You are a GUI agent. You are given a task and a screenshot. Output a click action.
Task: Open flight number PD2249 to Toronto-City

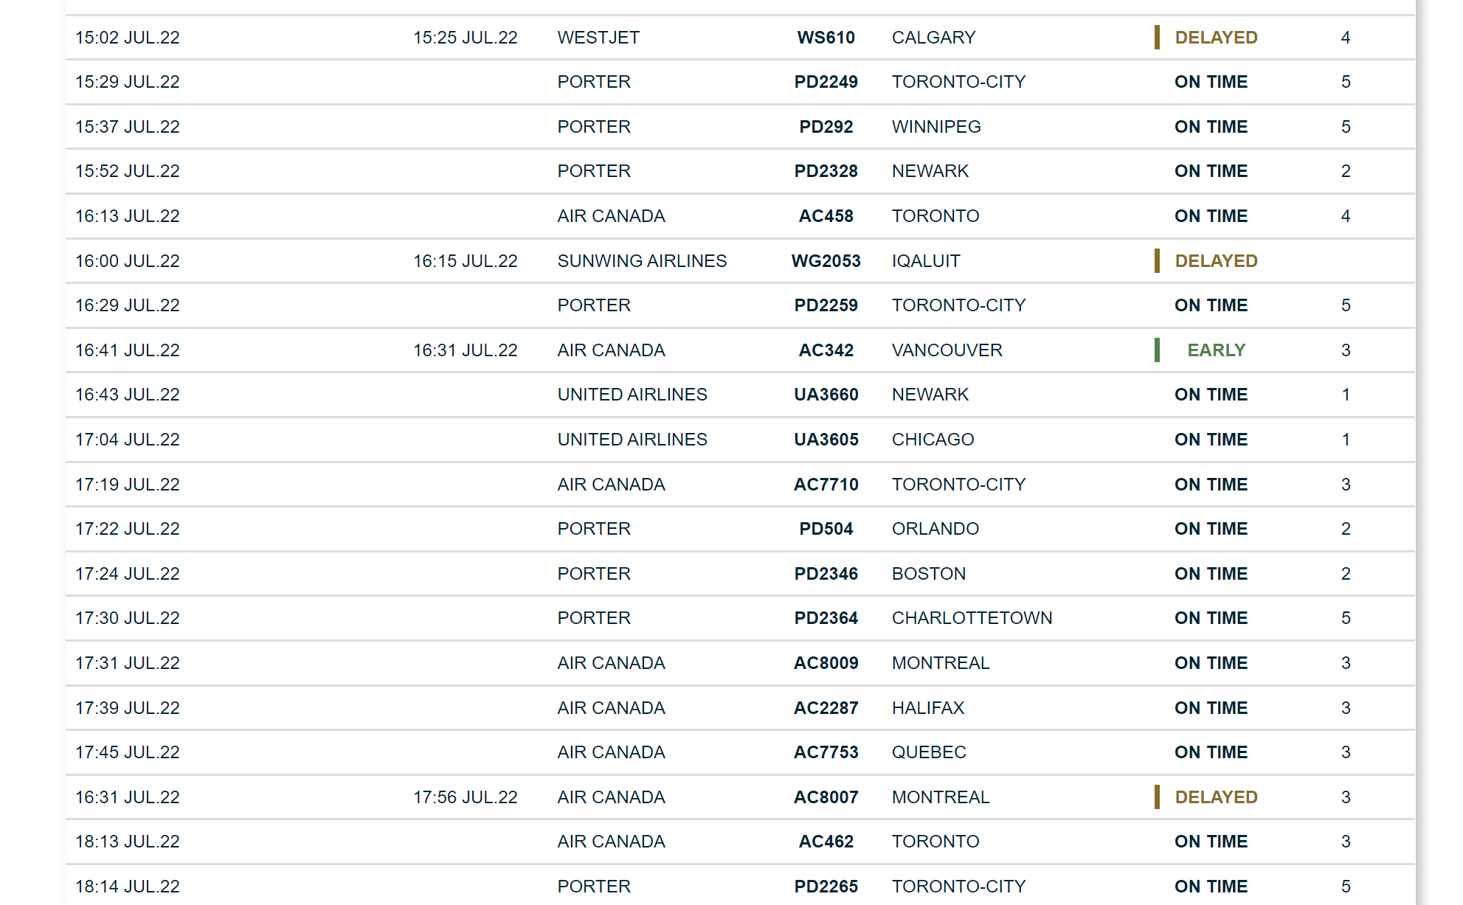tap(826, 82)
